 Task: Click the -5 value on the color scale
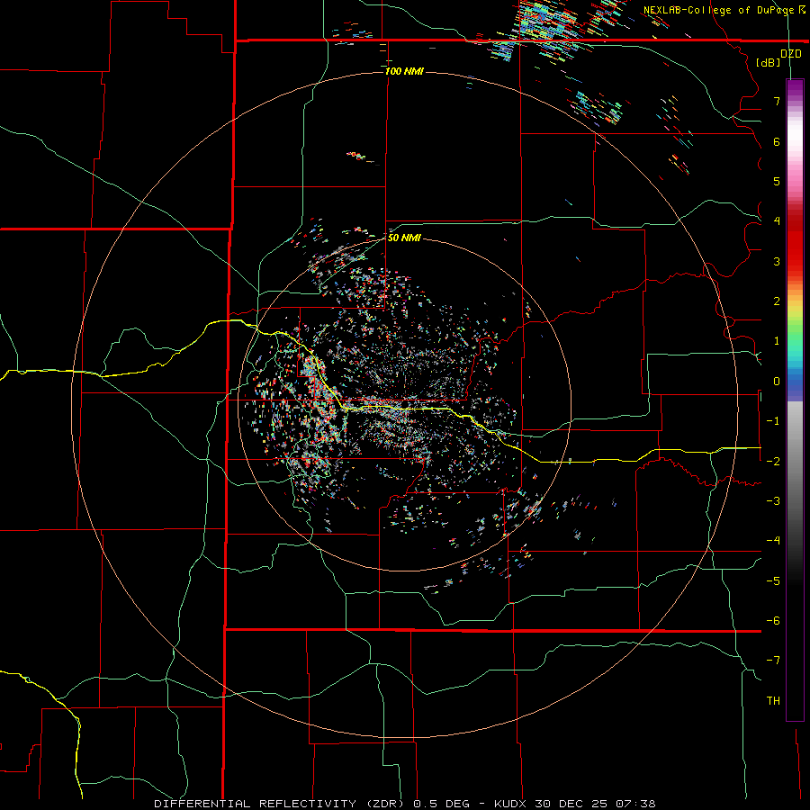(x=773, y=580)
